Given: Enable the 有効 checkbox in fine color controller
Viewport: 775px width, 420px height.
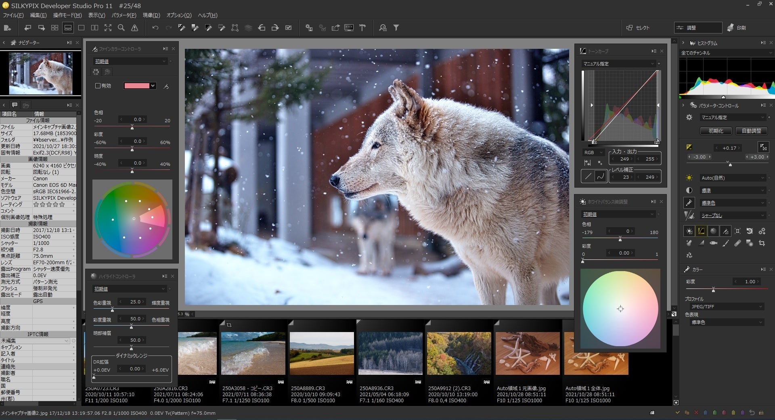Looking at the screenshot, I should tap(98, 86).
